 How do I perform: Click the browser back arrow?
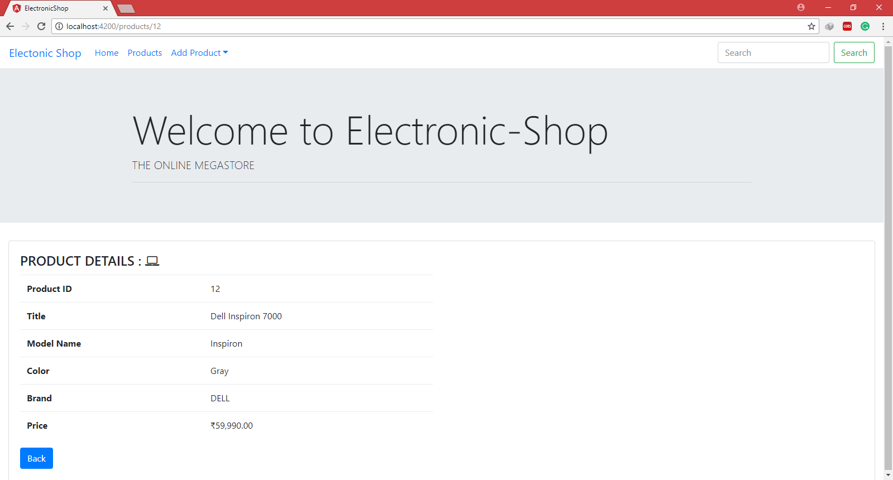(10, 26)
